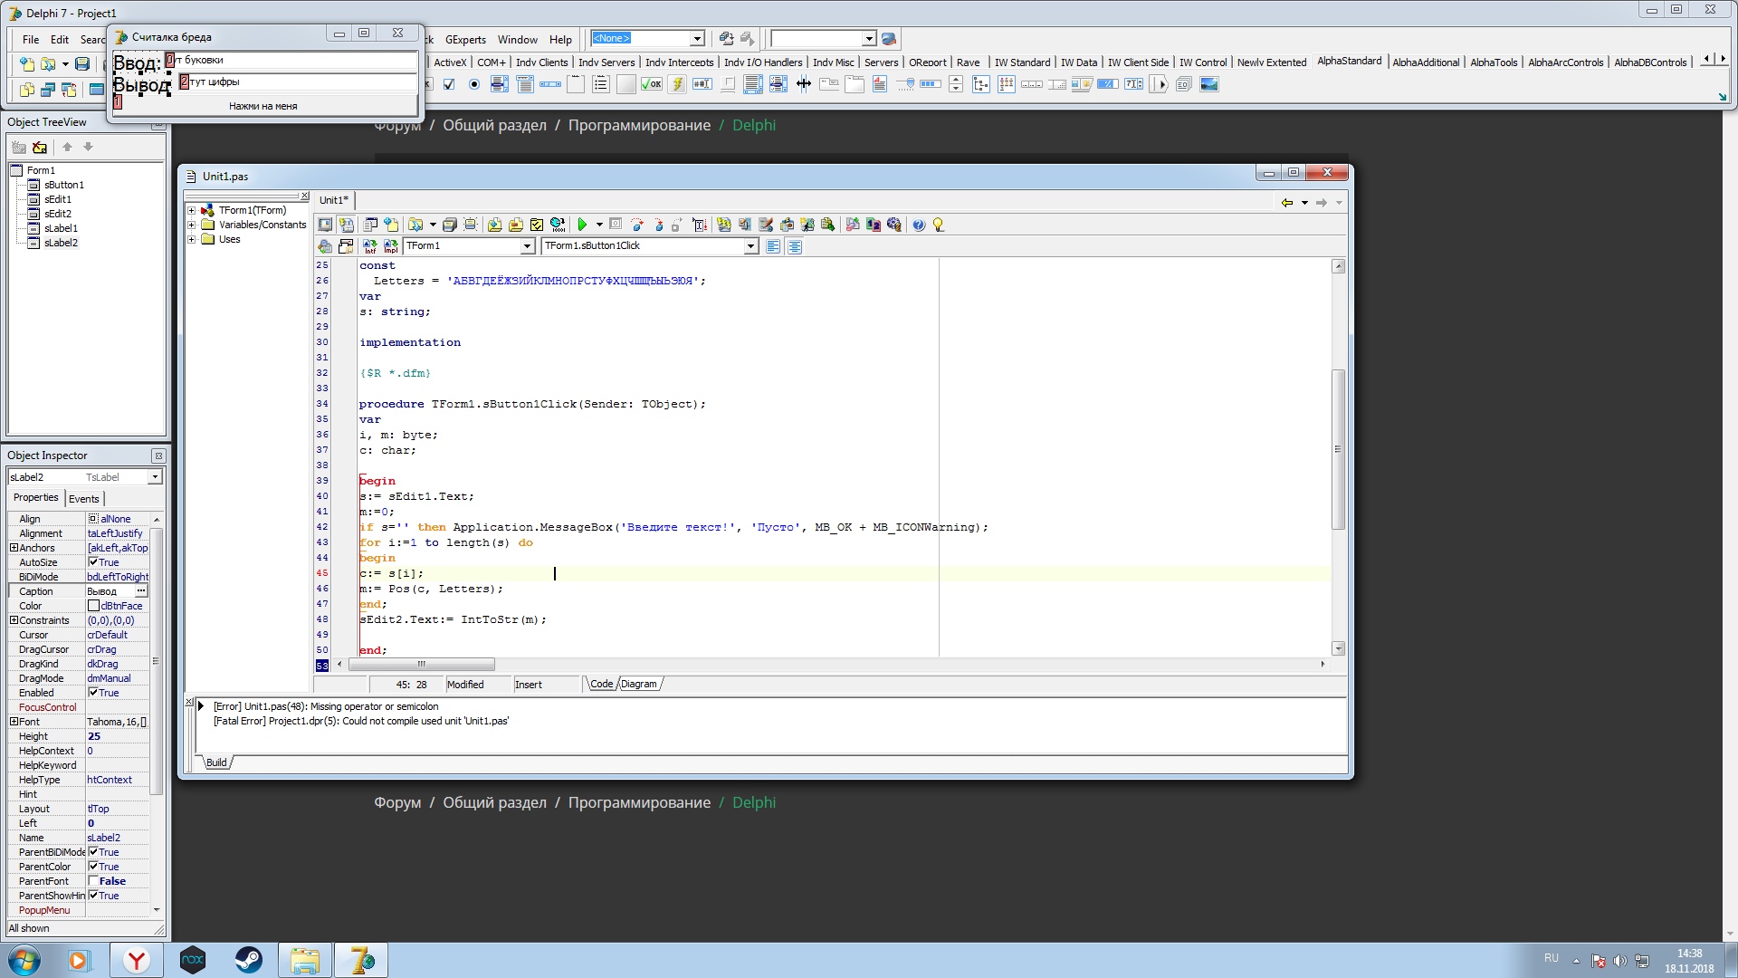Viewport: 1738px width, 978px height.
Task: Switch to the Events tab
Action: [x=83, y=499]
